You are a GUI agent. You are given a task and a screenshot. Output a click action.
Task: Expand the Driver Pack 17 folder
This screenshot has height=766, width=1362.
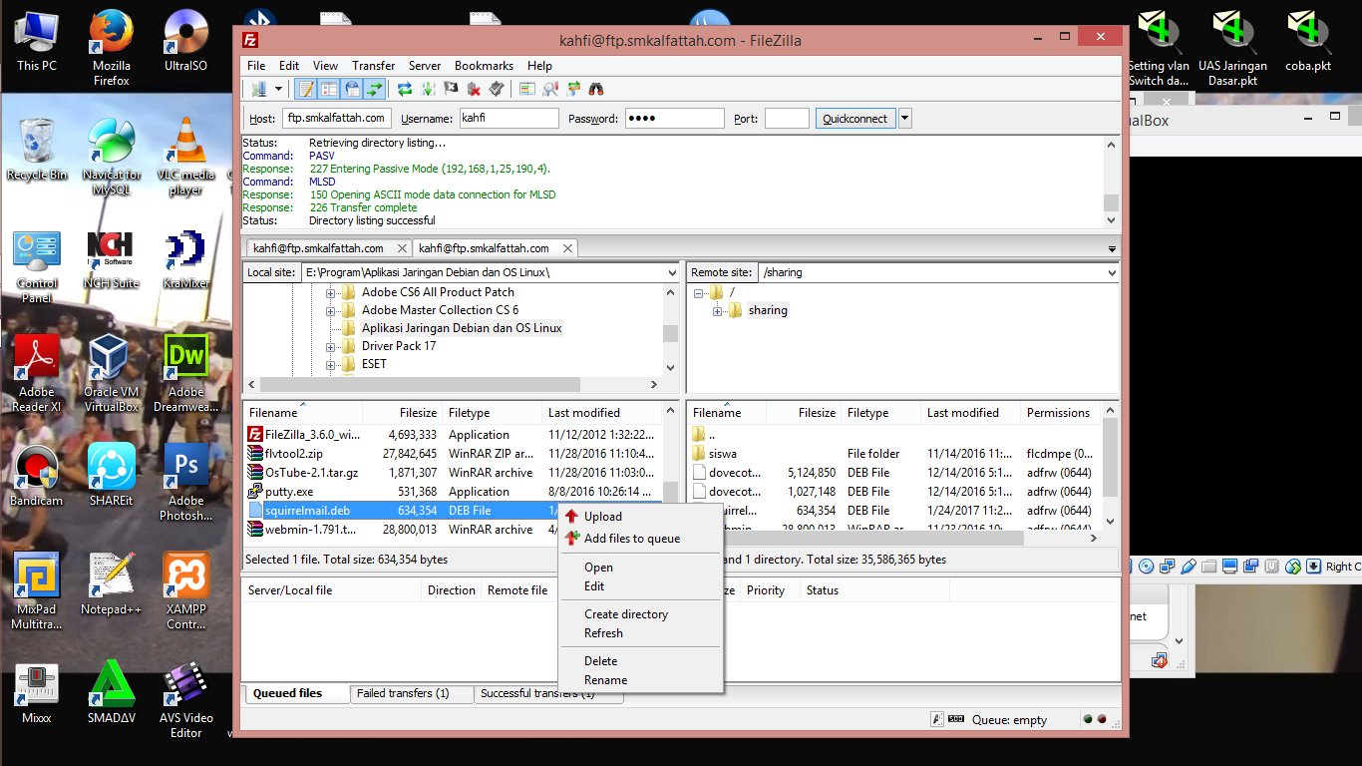click(x=331, y=347)
